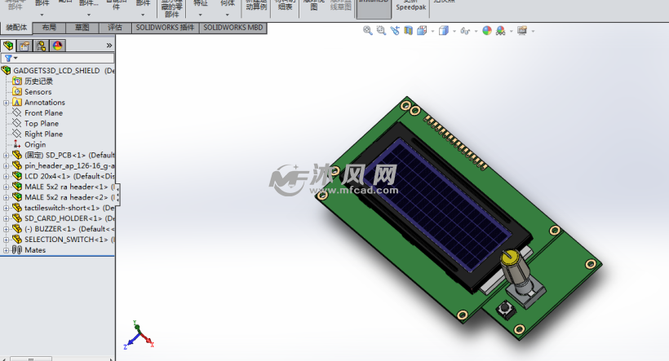Viewport: 669px width, 361px height.
Task: Expand panel tabs with double chevron
Action: pos(109,45)
